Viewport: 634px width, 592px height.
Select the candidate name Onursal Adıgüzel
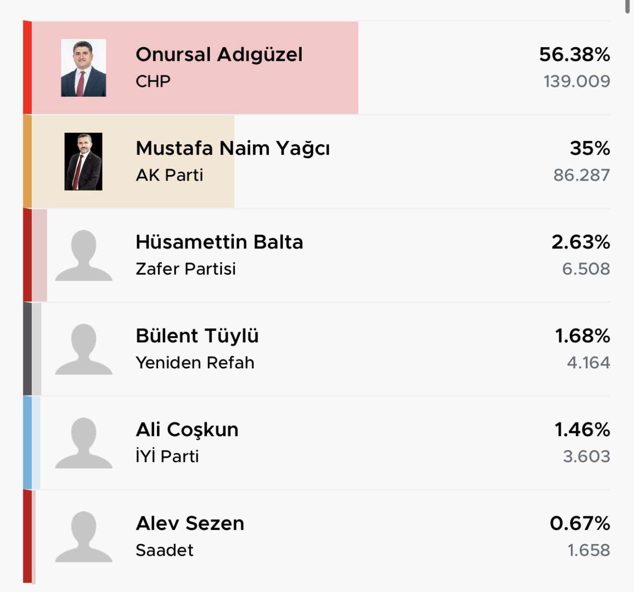[219, 55]
